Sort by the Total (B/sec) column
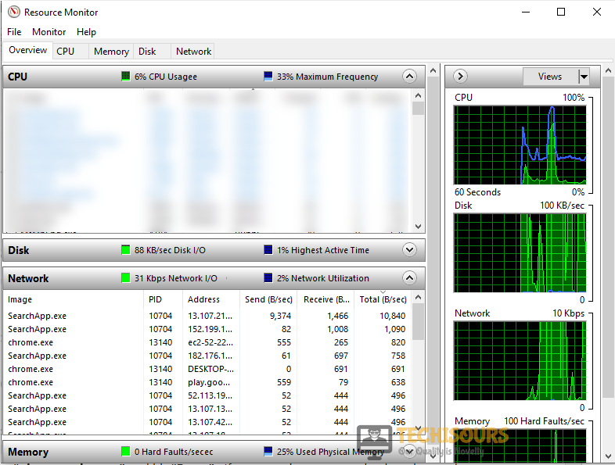 coord(383,299)
